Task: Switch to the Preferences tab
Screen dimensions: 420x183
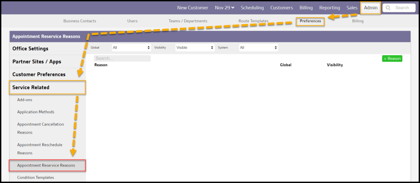Action: (x=310, y=21)
